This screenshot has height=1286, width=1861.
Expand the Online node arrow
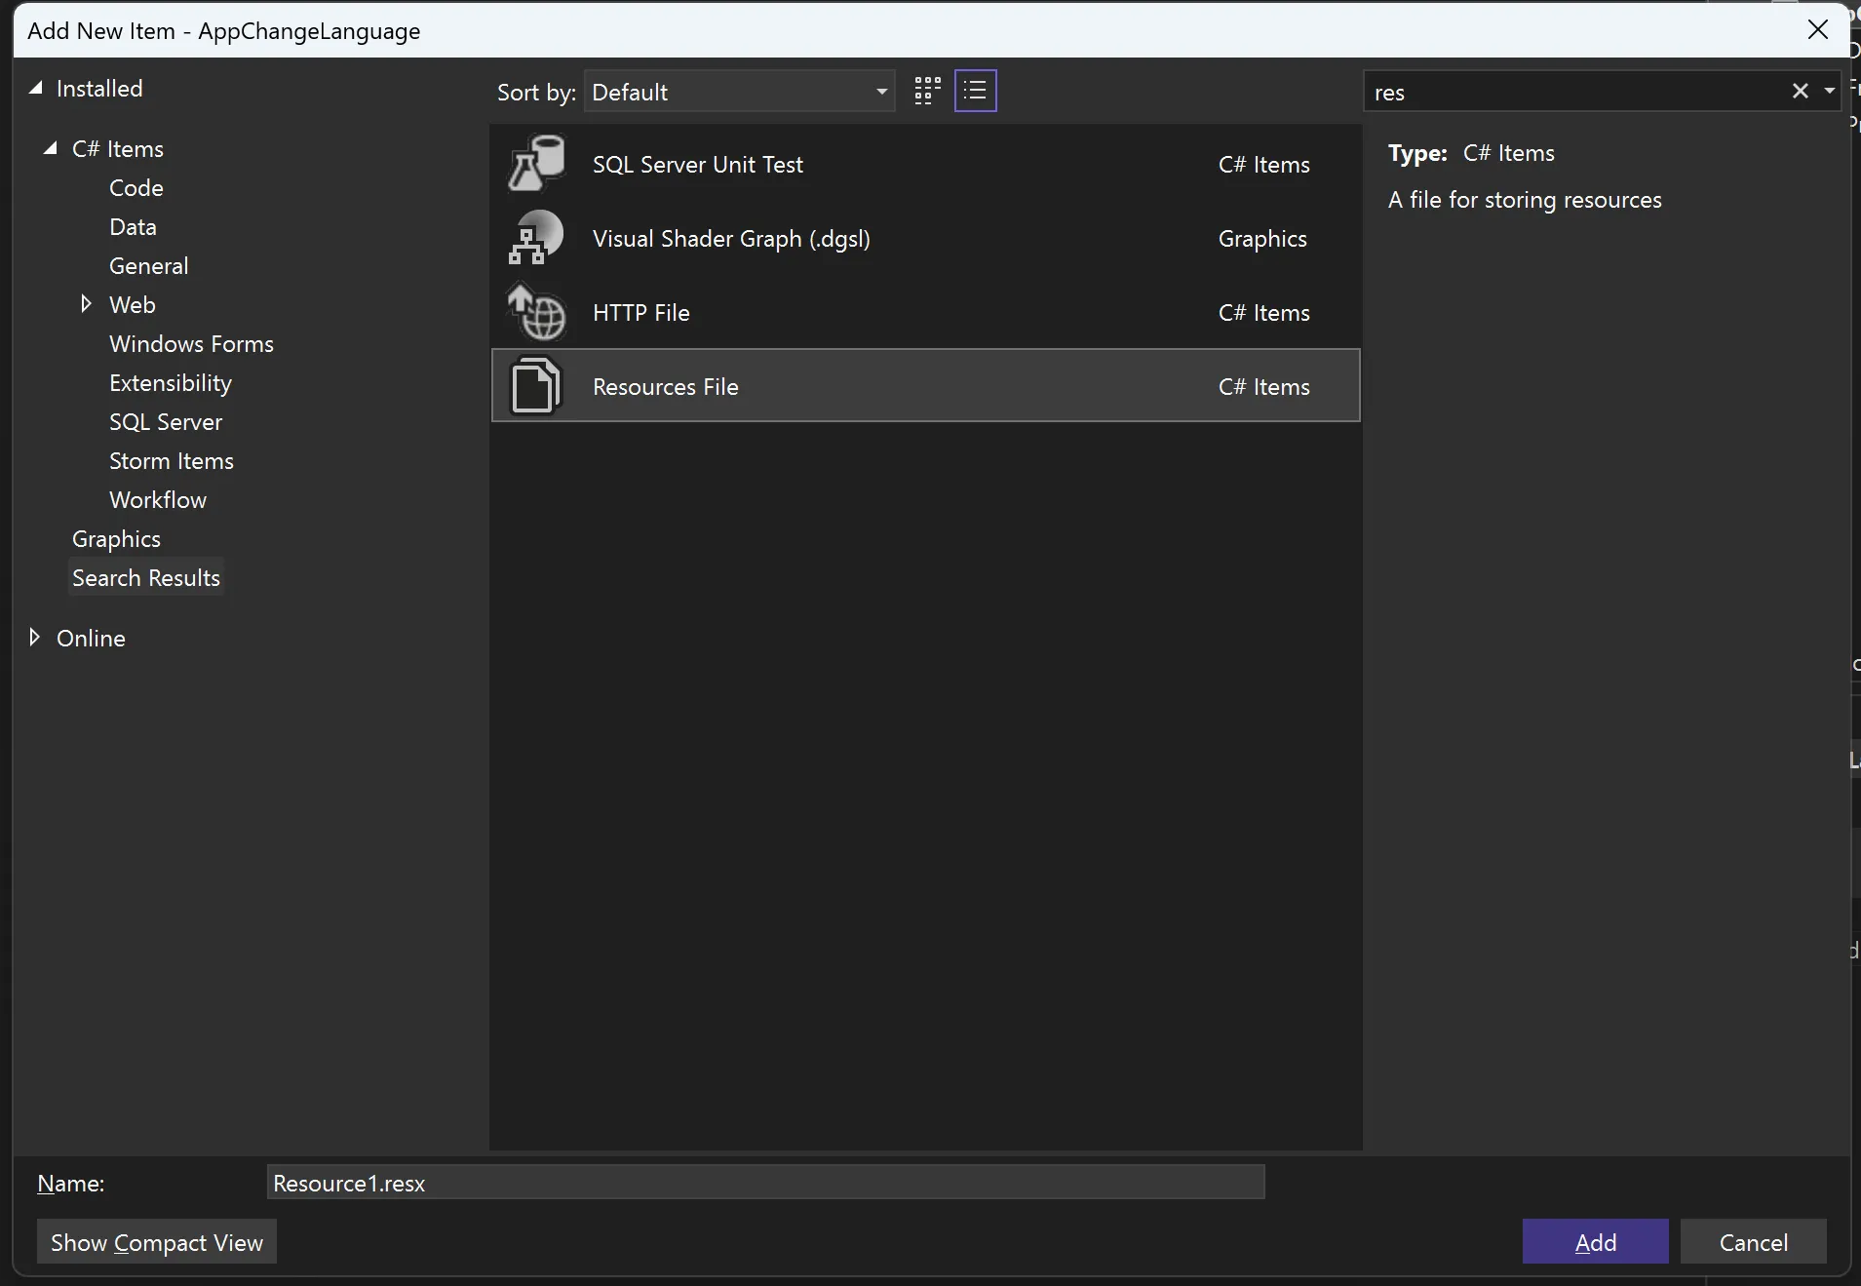point(34,638)
